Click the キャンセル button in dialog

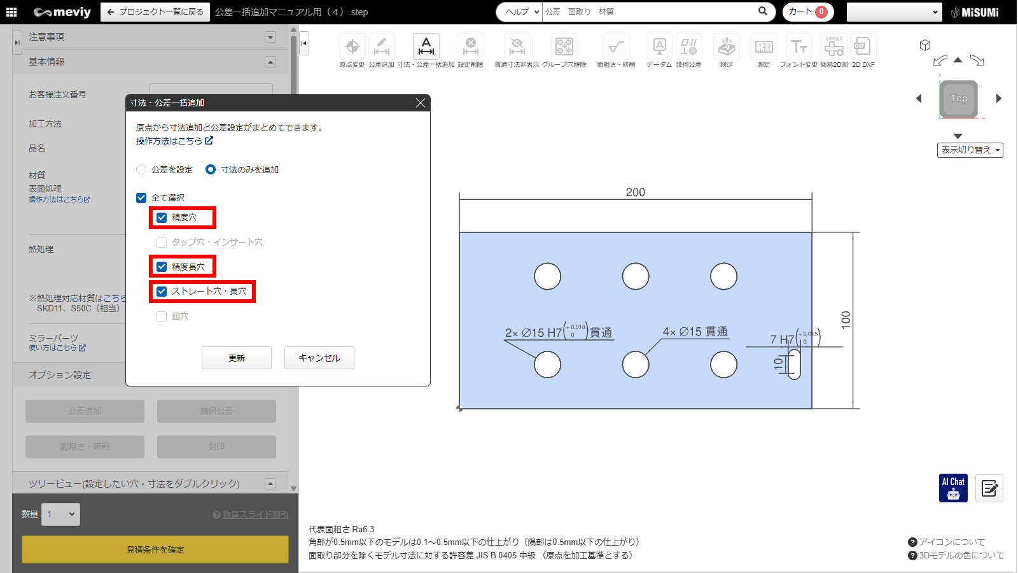[319, 358]
